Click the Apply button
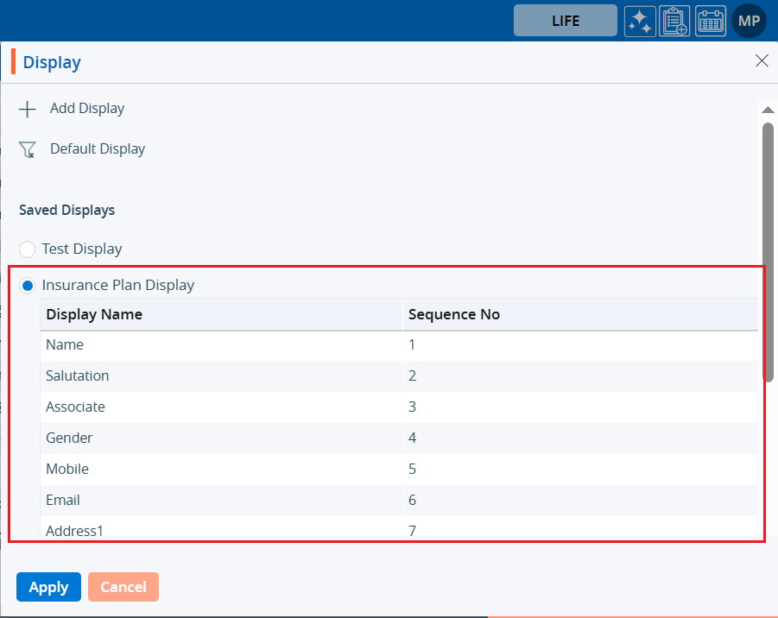The width and height of the screenshot is (778, 618). [48, 587]
